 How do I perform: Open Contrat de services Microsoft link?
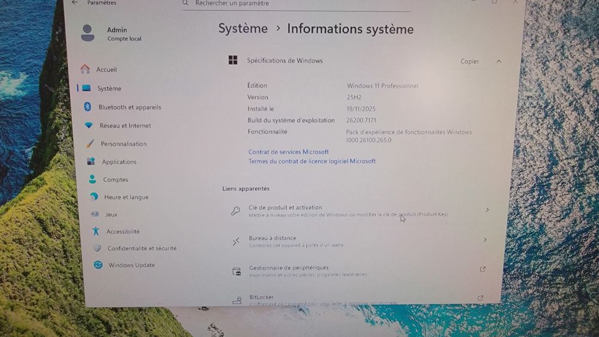tap(289, 151)
